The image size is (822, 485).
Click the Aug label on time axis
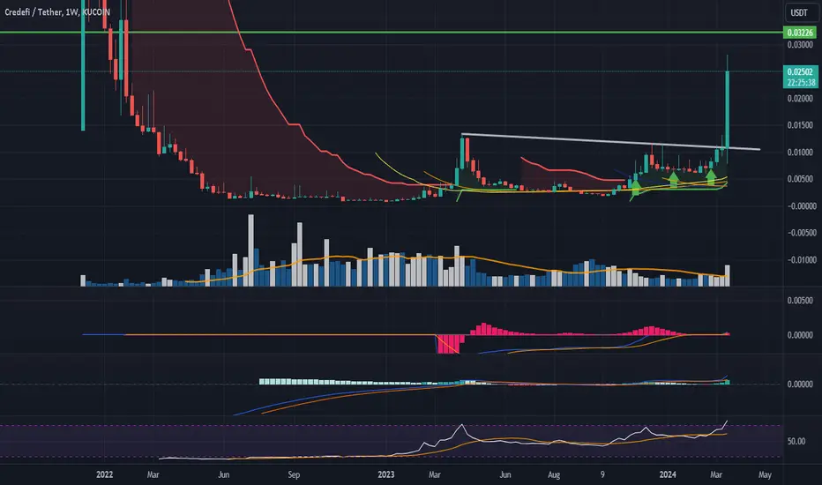(554, 474)
